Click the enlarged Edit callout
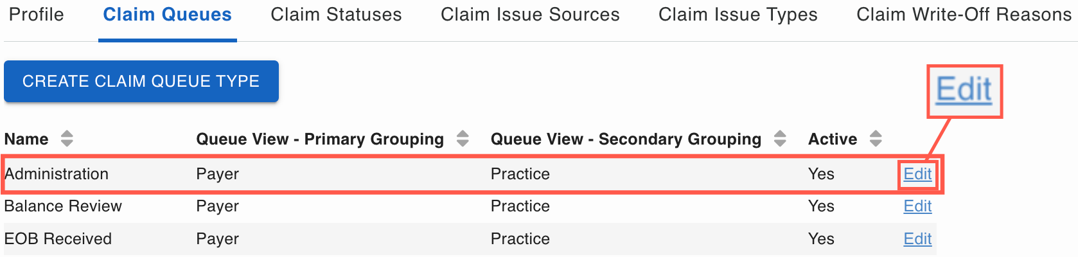The image size is (1078, 257). point(964,90)
